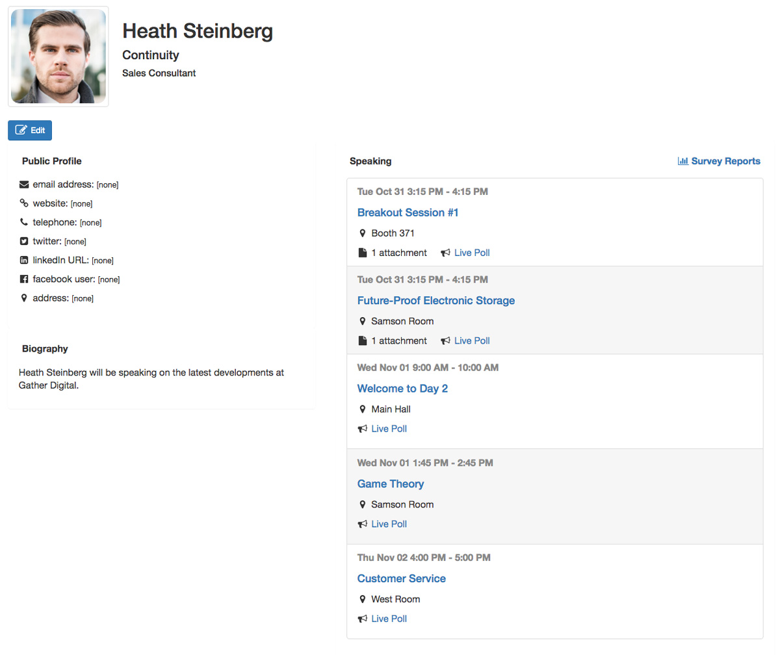Open the Welcome to Day 2 session
780x655 pixels.
click(x=402, y=389)
